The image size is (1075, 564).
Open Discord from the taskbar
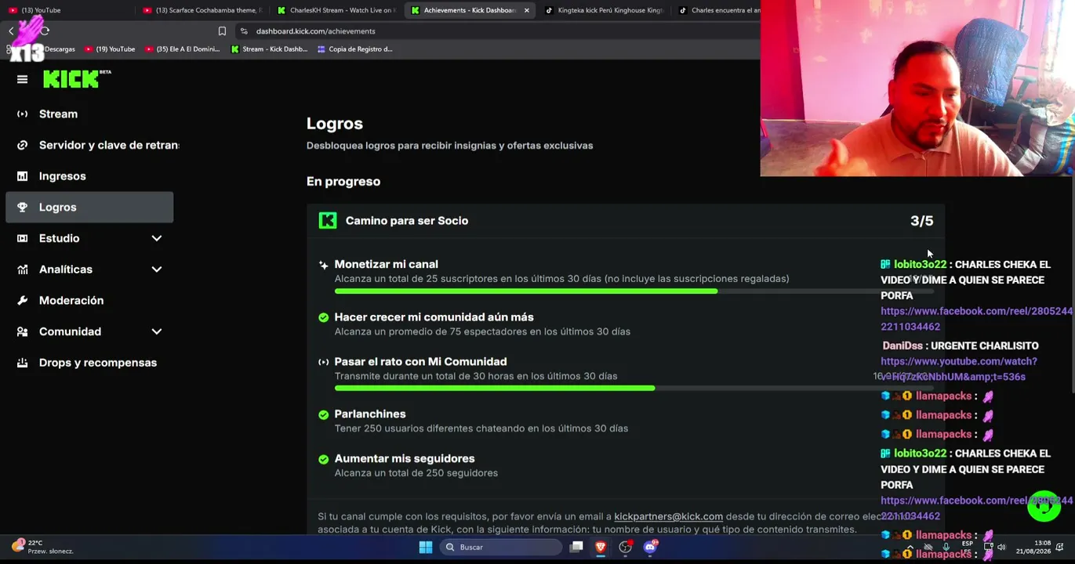click(x=650, y=548)
